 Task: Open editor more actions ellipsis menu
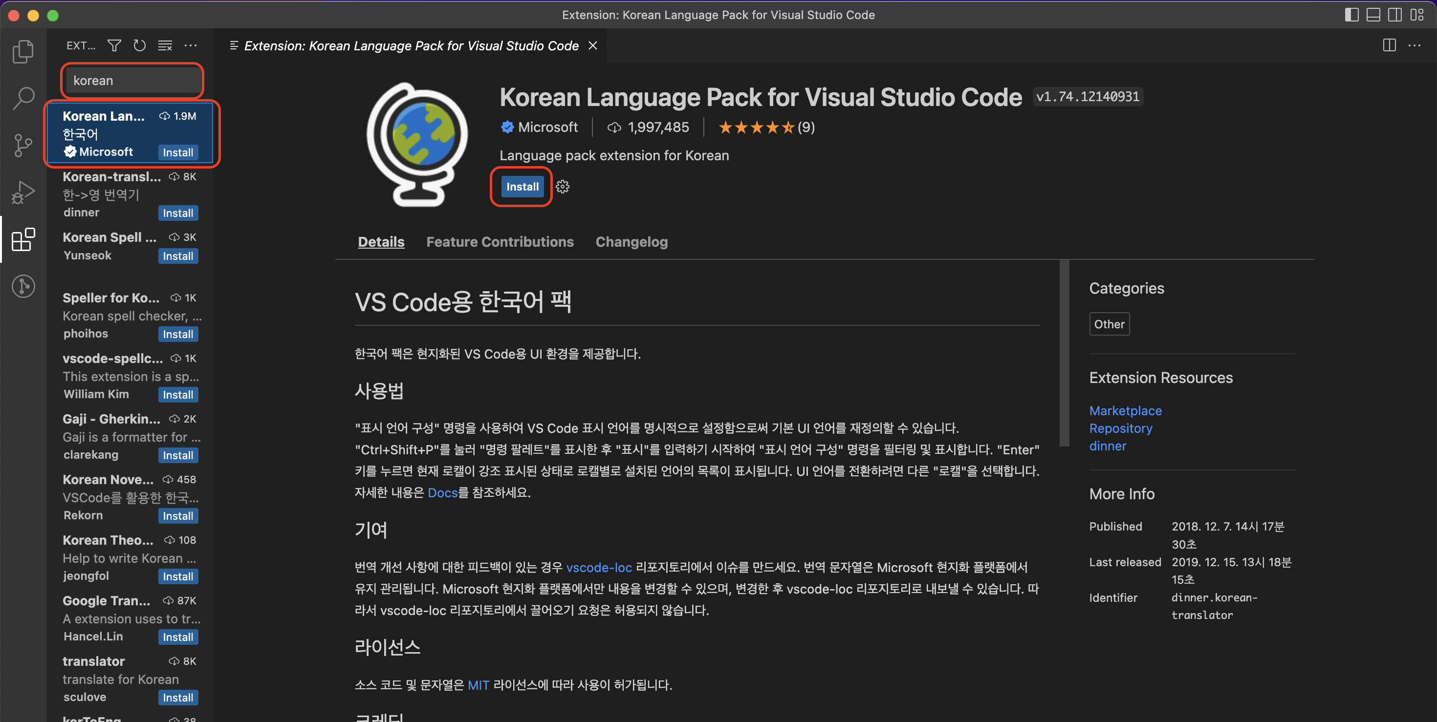[1414, 45]
